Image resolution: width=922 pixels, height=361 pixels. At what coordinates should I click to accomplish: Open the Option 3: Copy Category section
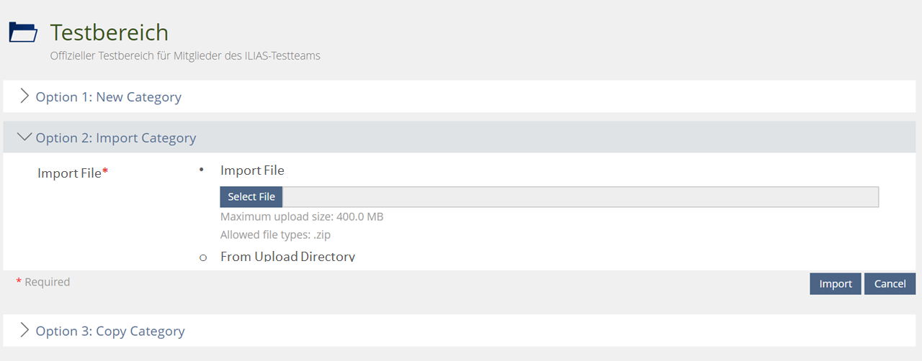[110, 332]
